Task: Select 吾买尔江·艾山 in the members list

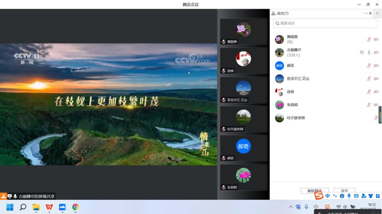Action: point(298,78)
